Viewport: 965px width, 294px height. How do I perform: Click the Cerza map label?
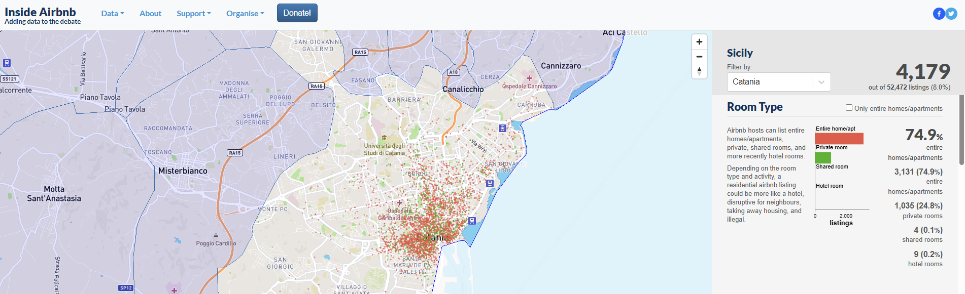click(x=490, y=77)
